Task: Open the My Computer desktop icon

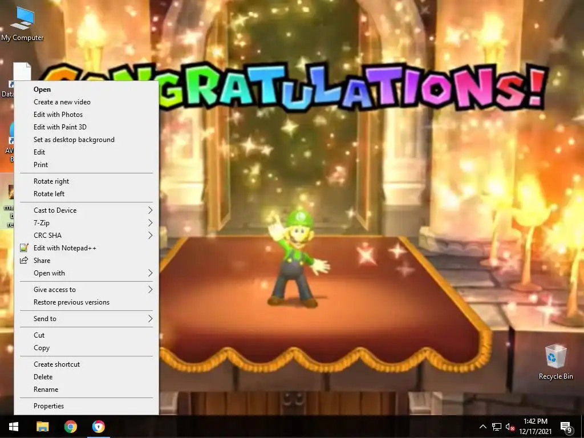Action: (22, 23)
